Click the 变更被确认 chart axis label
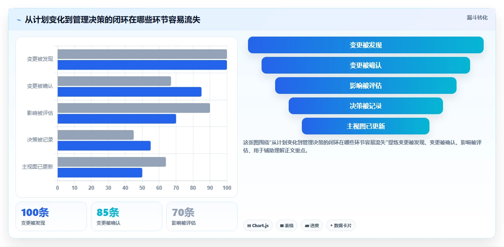This screenshot has width=504, height=247. [40, 86]
